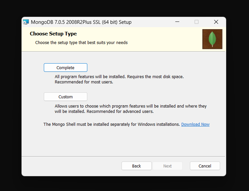Open the Download Now link
Viewport: 249px width, 191px height.
[195, 124]
